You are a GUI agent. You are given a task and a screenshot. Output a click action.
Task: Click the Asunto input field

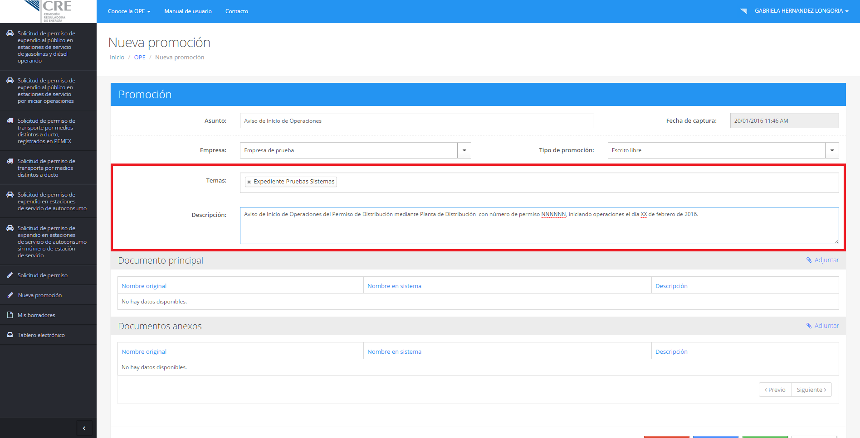click(x=417, y=120)
